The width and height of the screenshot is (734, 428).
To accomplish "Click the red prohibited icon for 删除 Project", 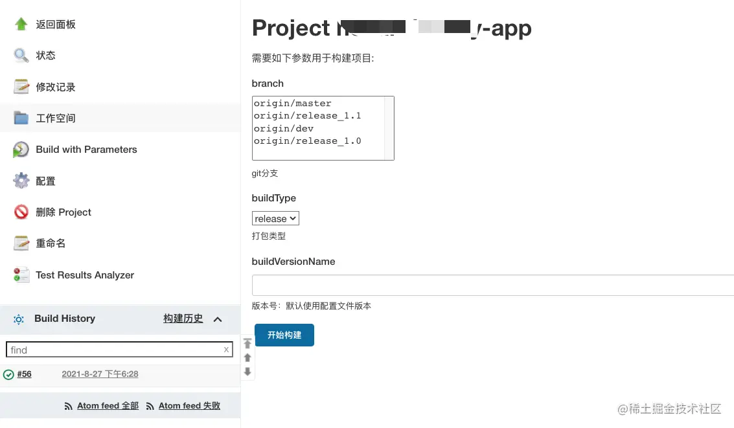I will point(21,212).
